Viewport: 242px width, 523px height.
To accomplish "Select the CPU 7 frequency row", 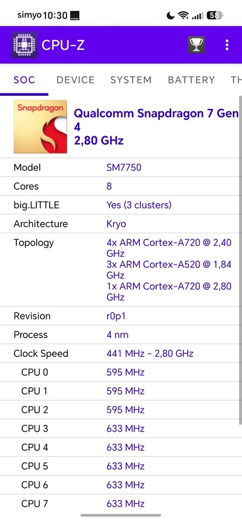I will coord(120,504).
